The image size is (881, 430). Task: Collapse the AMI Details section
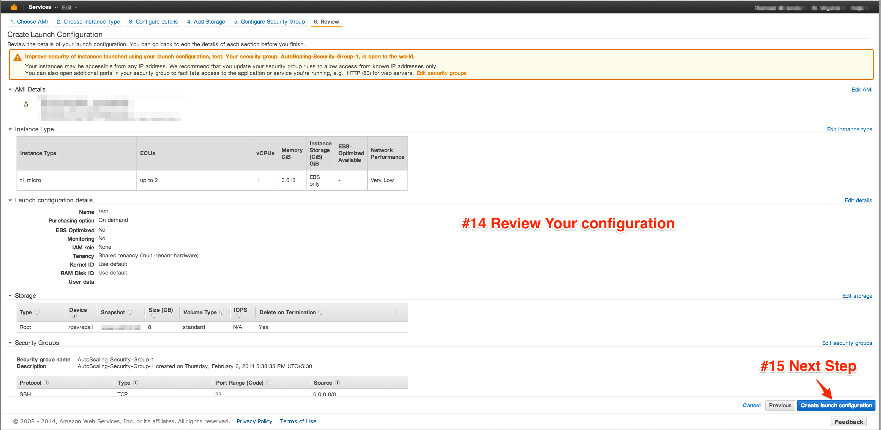[x=10, y=90]
